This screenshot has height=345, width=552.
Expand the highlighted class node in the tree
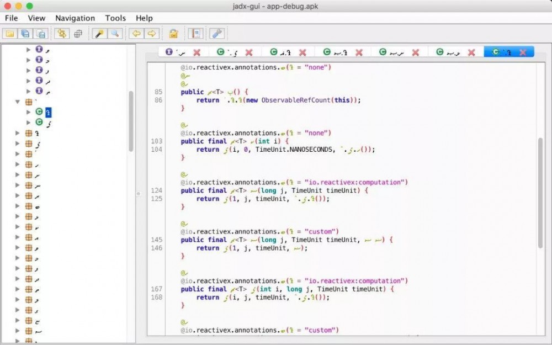29,112
